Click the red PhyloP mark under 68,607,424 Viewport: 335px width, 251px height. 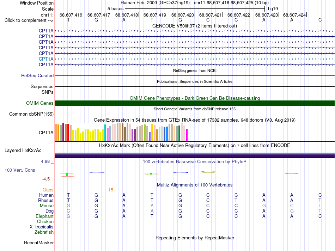(x=291, y=173)
